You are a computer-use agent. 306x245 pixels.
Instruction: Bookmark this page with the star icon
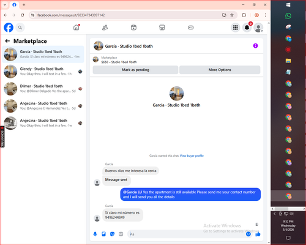[x=232, y=15]
